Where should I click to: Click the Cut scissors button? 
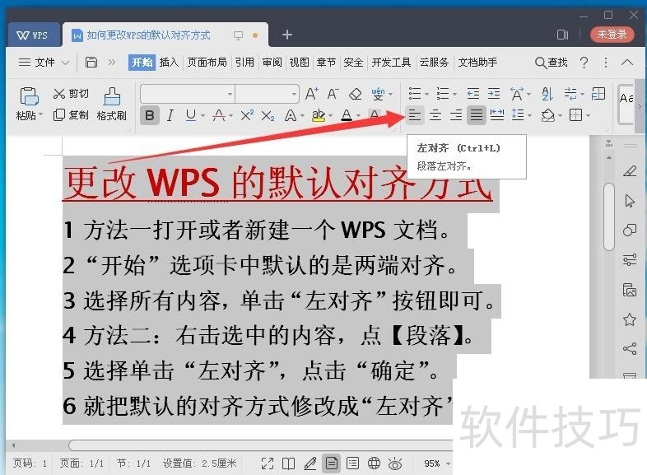pyautogui.click(x=71, y=94)
